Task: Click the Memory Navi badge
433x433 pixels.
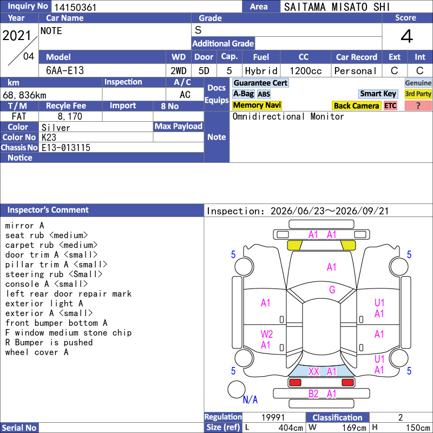Action: tap(257, 105)
